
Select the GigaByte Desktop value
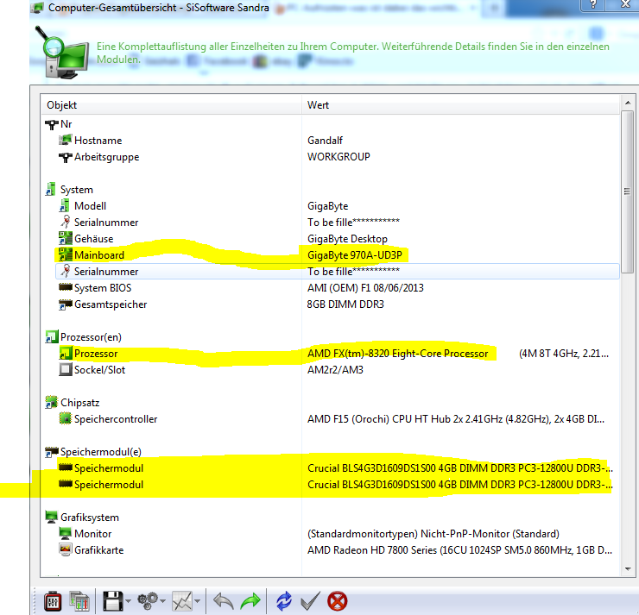(x=347, y=239)
